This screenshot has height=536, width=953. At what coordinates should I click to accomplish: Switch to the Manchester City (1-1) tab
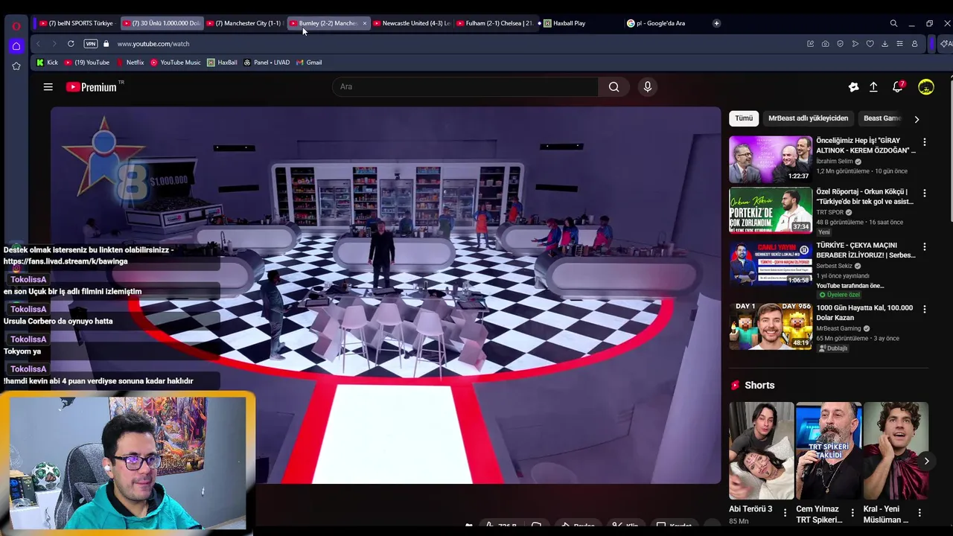pyautogui.click(x=244, y=23)
